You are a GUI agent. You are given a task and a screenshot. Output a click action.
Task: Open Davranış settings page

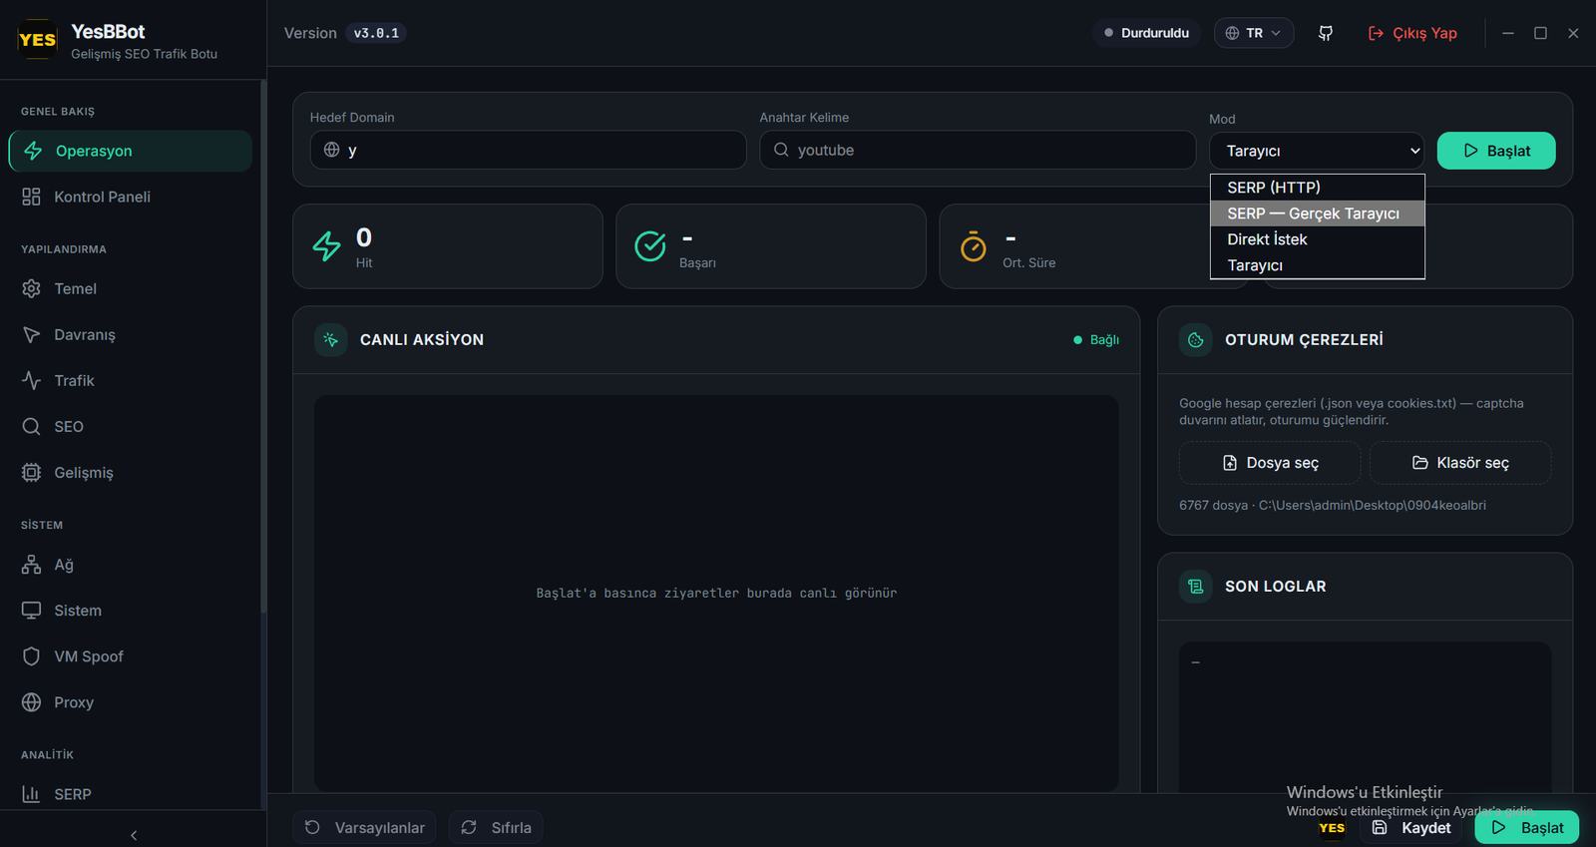131,334
